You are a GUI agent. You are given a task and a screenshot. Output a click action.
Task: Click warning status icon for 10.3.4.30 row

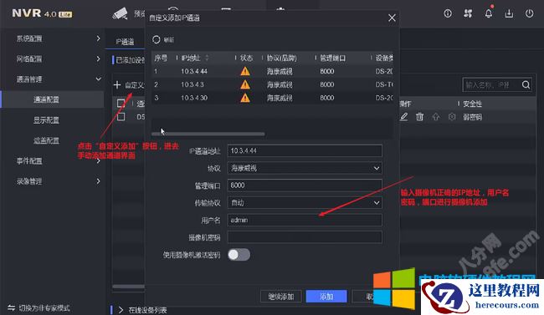[245, 98]
